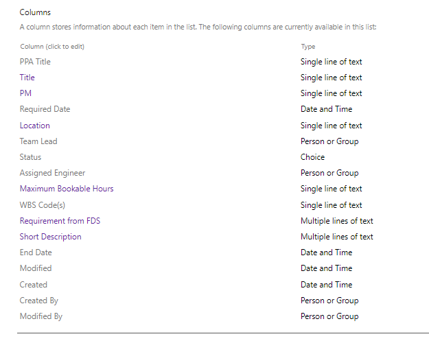Edit the WBS Code(s) column
The width and height of the screenshot is (429, 341).
pos(43,205)
